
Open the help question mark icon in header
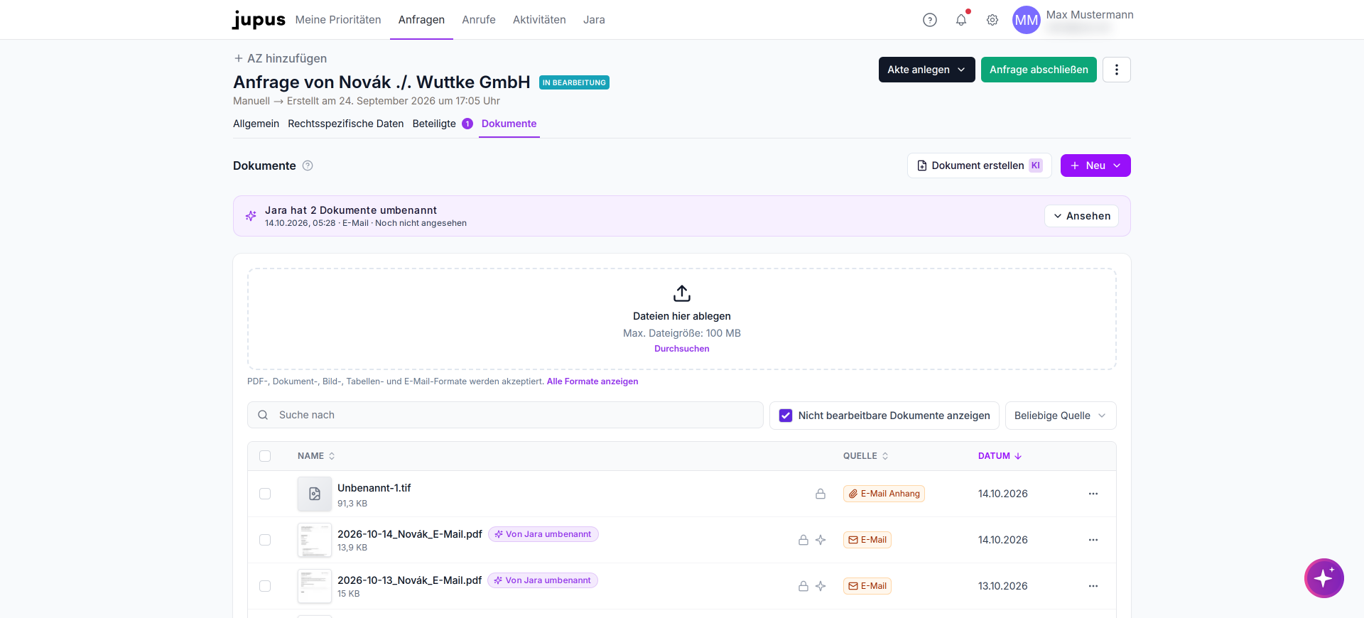[x=930, y=20]
